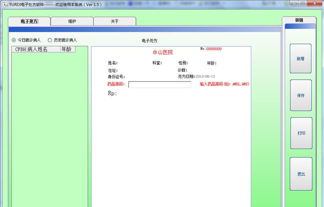Click the Rp: text on prescription
The width and height of the screenshot is (324, 207).
[x=112, y=93]
